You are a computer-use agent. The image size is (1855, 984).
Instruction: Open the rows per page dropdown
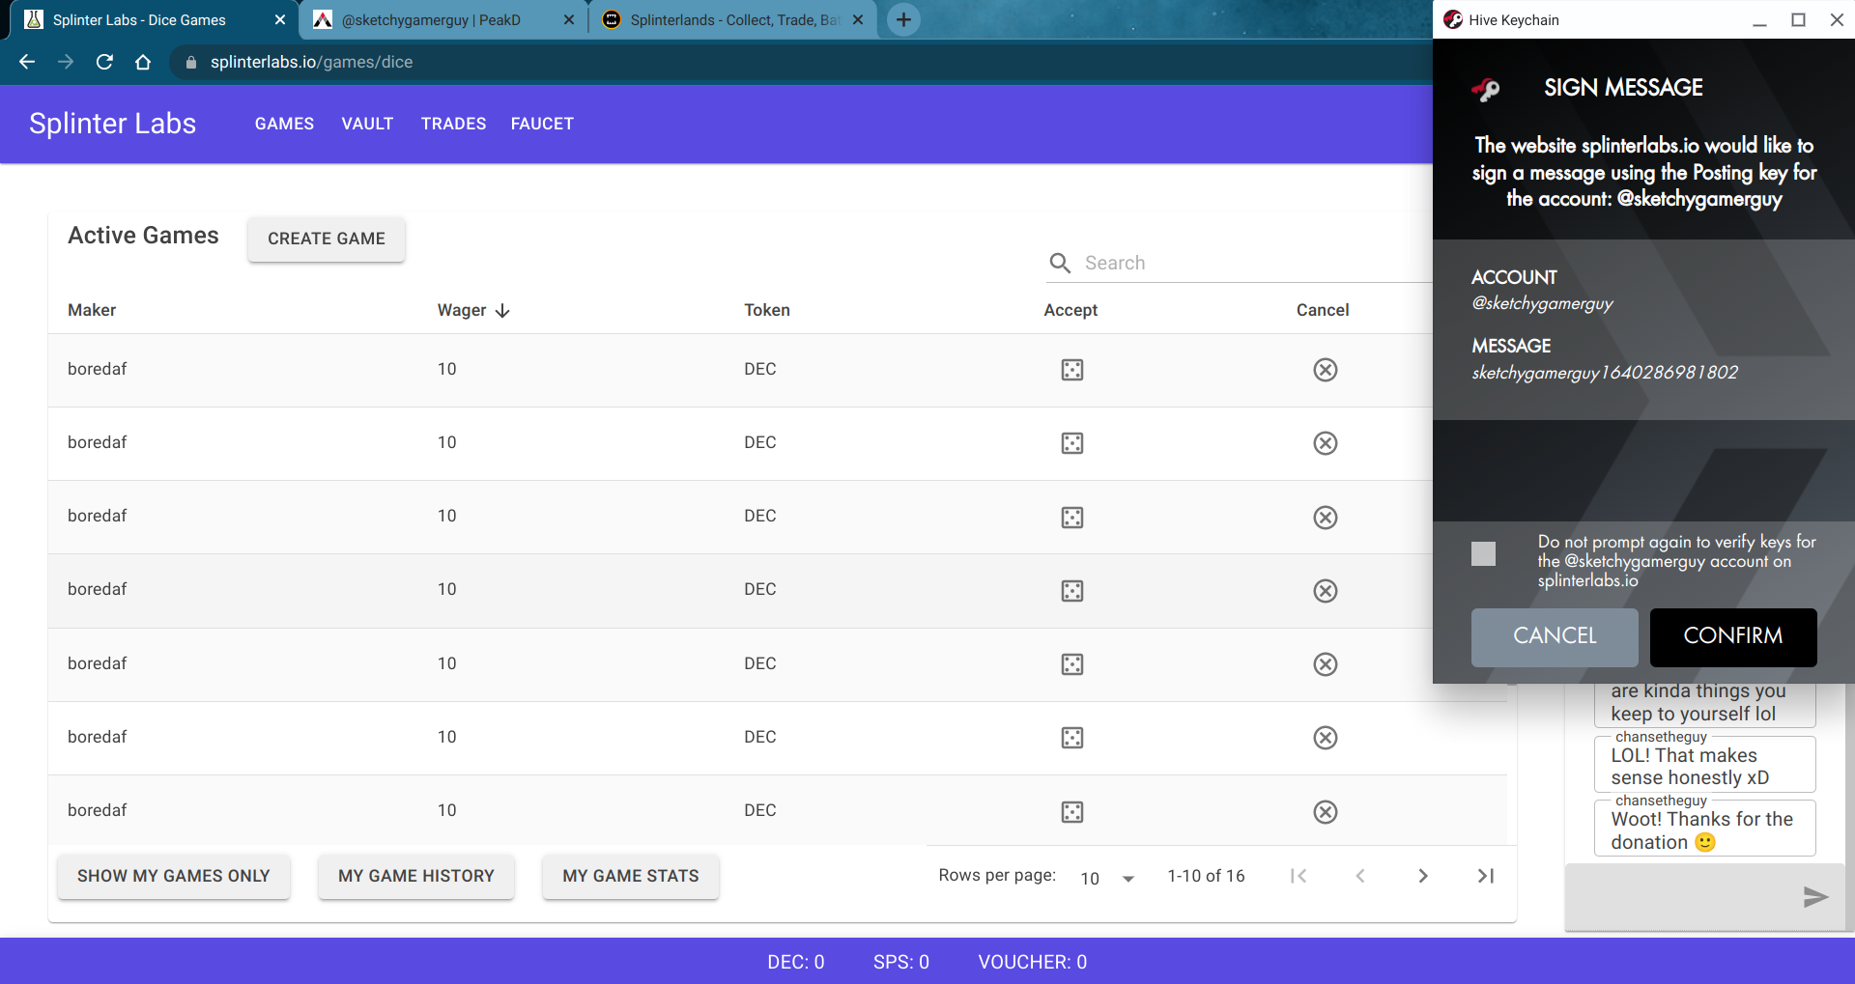click(1107, 878)
